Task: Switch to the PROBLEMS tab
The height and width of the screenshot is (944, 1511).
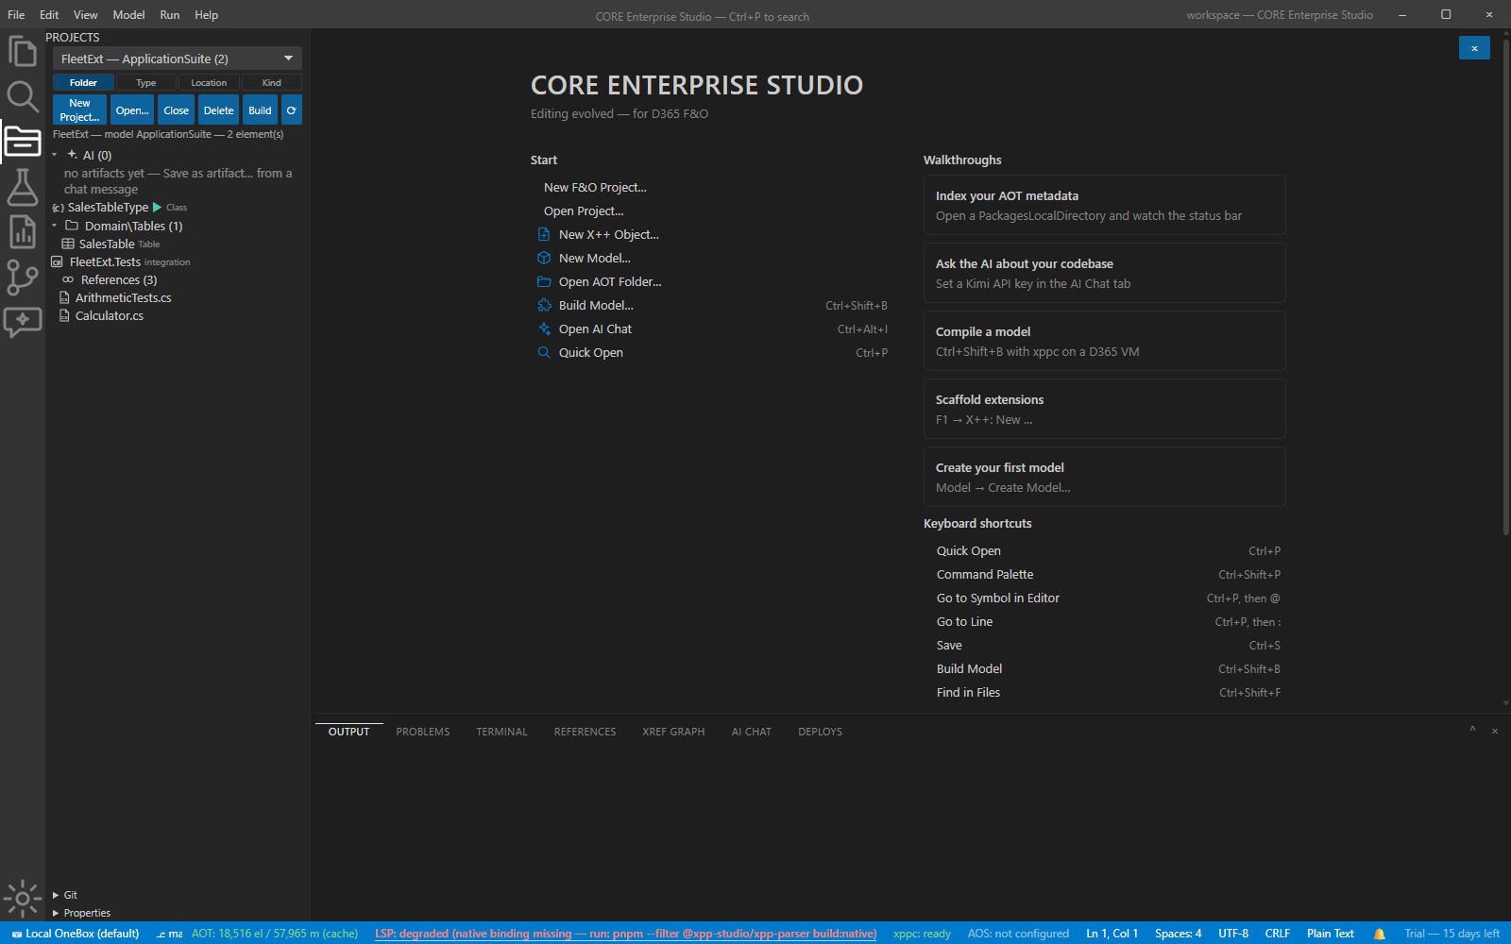Action: click(423, 732)
